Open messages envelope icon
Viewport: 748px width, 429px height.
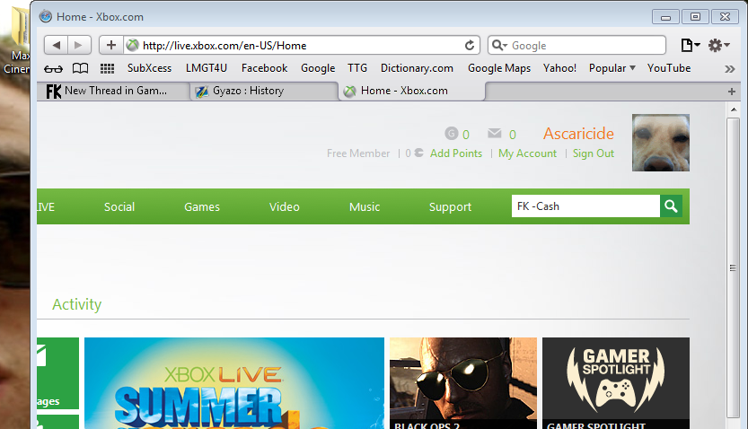[x=495, y=133]
